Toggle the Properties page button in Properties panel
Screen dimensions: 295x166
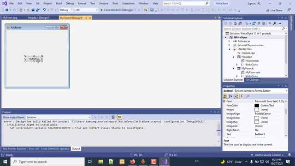coord(236,96)
